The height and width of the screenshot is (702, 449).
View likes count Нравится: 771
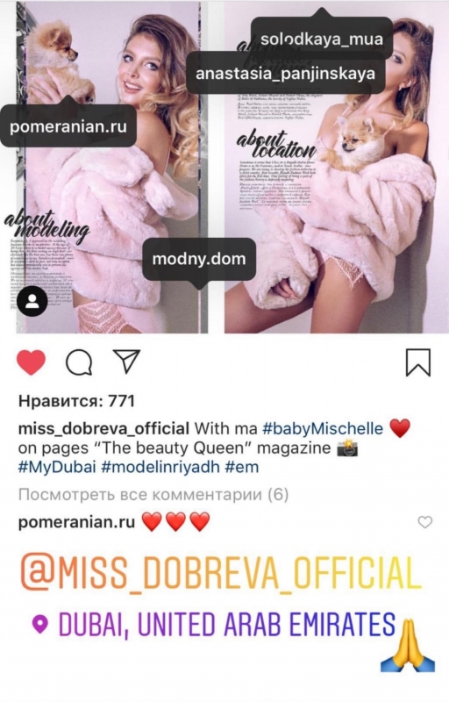coord(76,401)
